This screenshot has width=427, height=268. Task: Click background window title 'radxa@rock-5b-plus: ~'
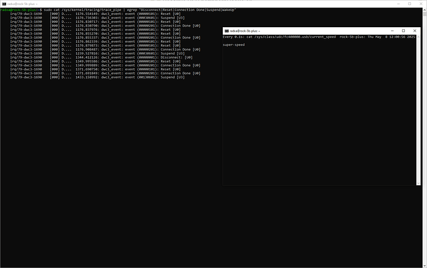22,4
